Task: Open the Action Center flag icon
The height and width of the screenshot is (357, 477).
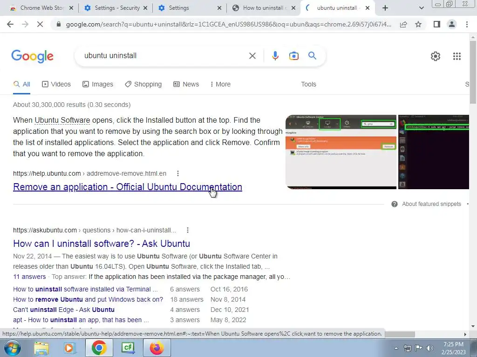Action: pos(419,348)
